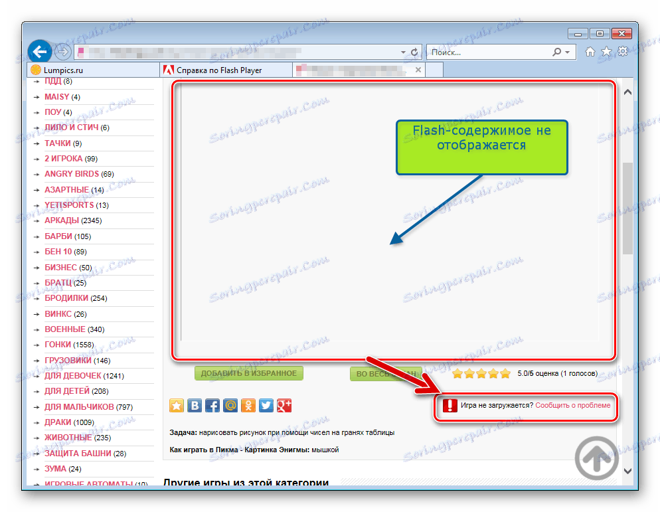Click the scrollbar up arrow
Screen dimensions: 660x512
[x=627, y=92]
